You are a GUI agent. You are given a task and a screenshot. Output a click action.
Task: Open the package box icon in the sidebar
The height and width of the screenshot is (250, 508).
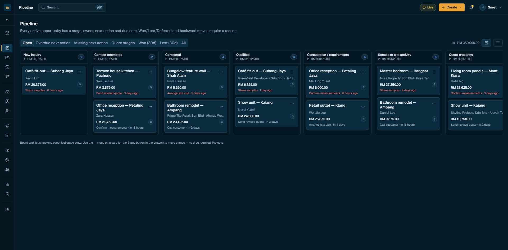click(x=7, y=151)
